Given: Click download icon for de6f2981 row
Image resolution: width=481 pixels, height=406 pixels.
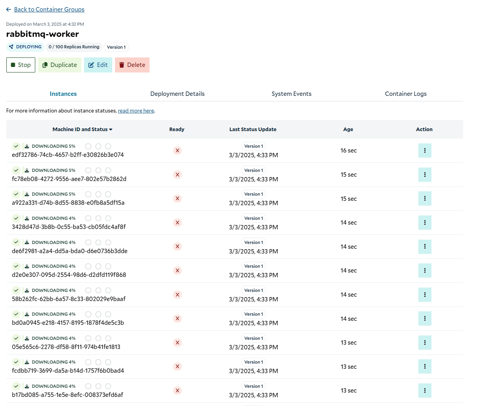Looking at the screenshot, I should pyautogui.click(x=27, y=242).
